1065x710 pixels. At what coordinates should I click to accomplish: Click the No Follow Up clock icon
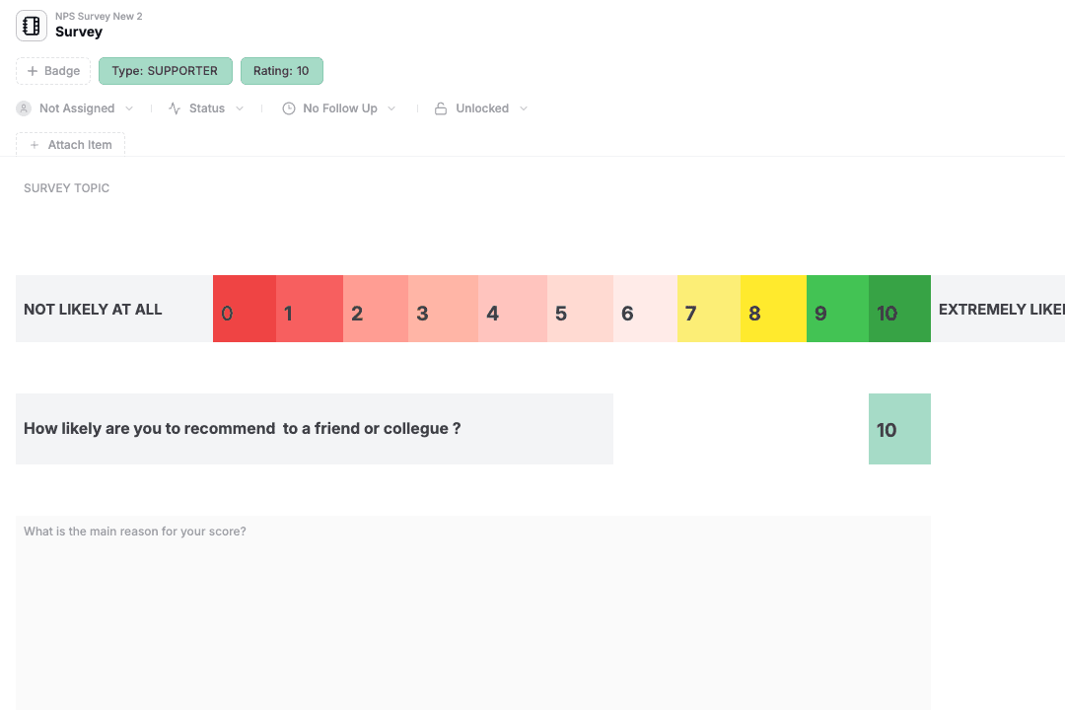click(x=289, y=108)
